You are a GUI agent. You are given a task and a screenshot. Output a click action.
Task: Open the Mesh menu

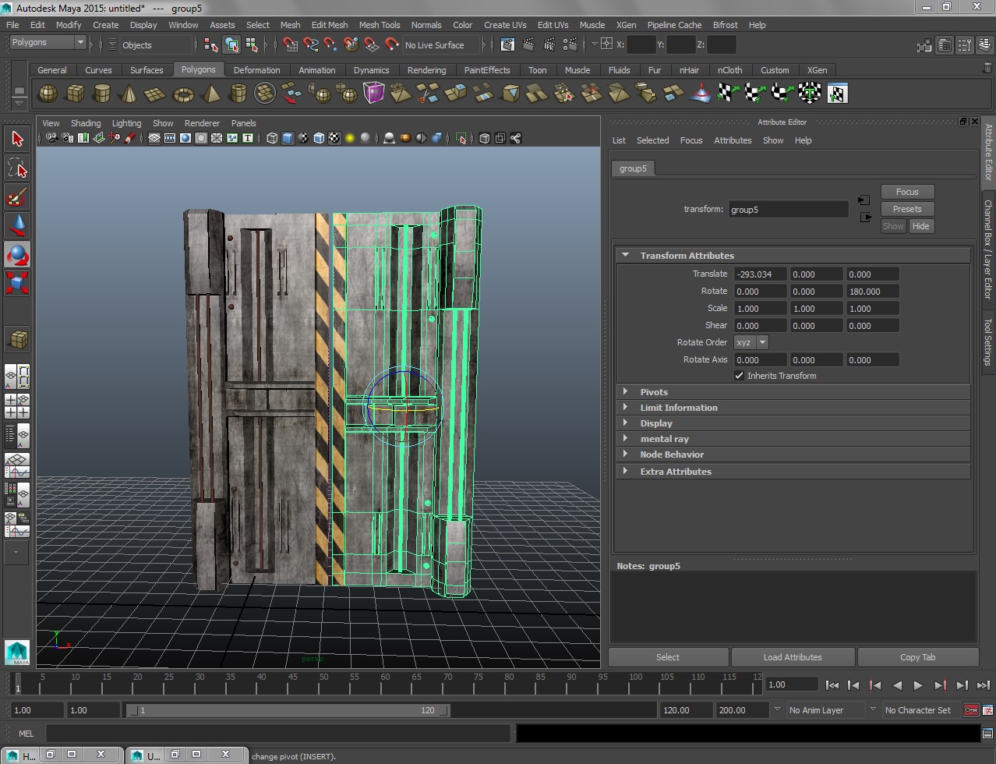coord(290,24)
